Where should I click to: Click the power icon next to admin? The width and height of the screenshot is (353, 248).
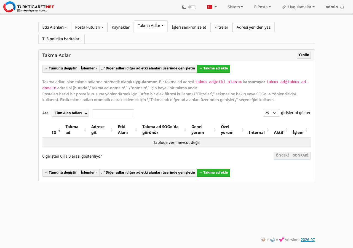tap(342, 7)
